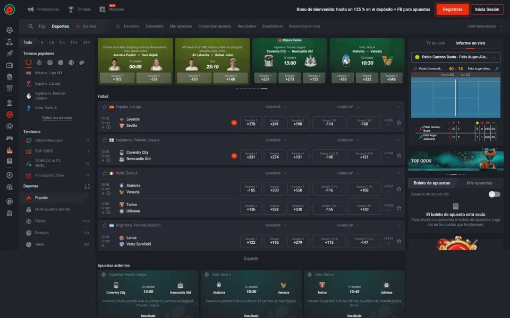Viewport: 510px width, 318px height.
Task: Open HÁNDICAP dropdown in Argentina Primera División header
Action: 348,225
